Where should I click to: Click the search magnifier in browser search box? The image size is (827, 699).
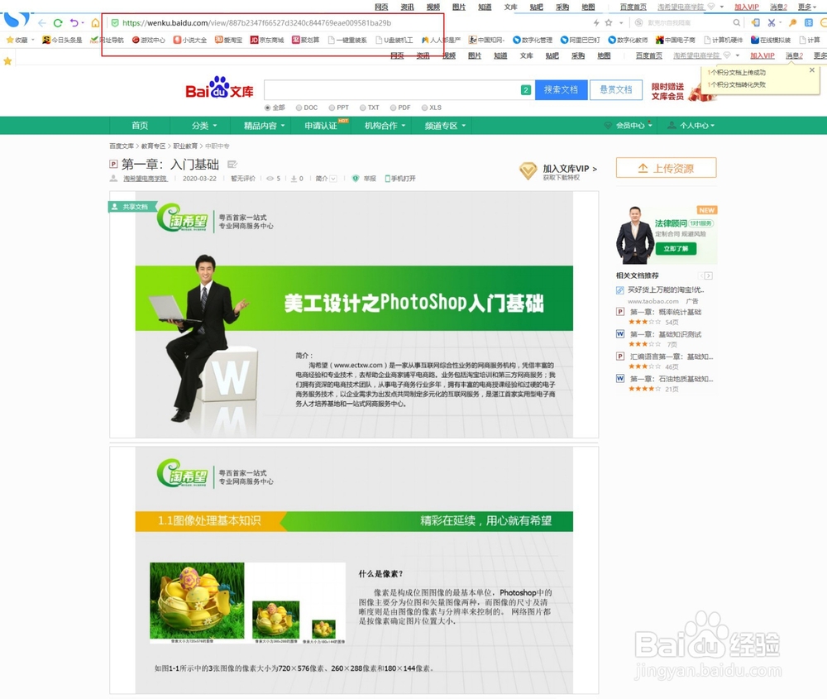click(x=736, y=22)
